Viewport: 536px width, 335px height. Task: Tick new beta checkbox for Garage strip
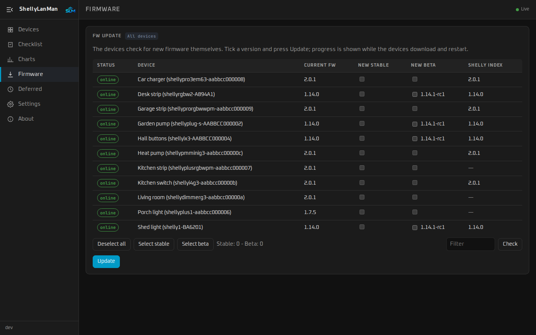click(x=415, y=109)
